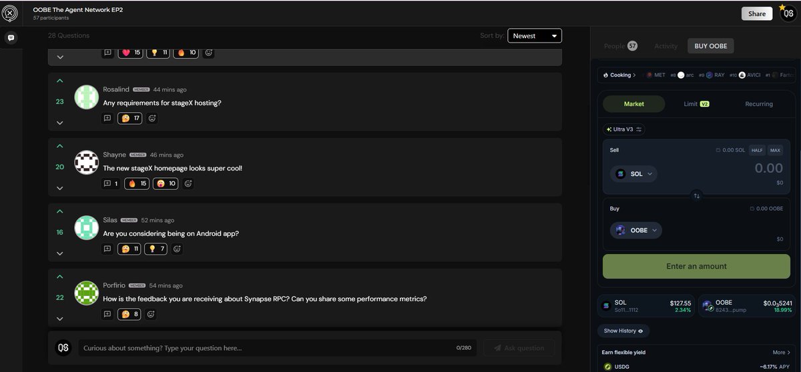Switch to the People tab
The image size is (801, 372).
pyautogui.click(x=620, y=46)
